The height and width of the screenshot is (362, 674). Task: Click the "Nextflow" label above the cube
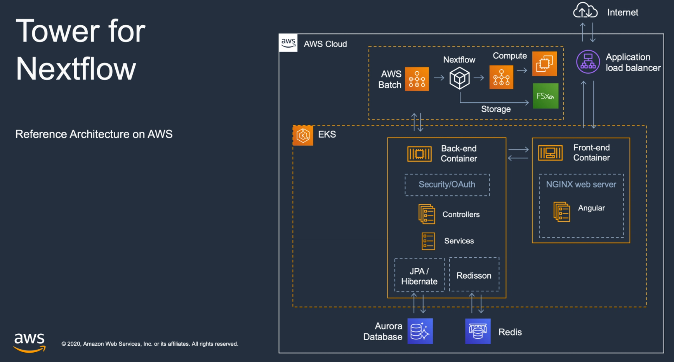[x=459, y=60]
